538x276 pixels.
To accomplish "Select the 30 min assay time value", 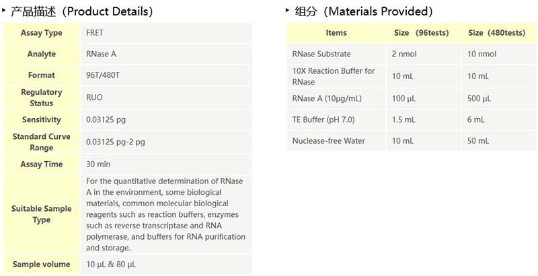I will pos(99,164).
